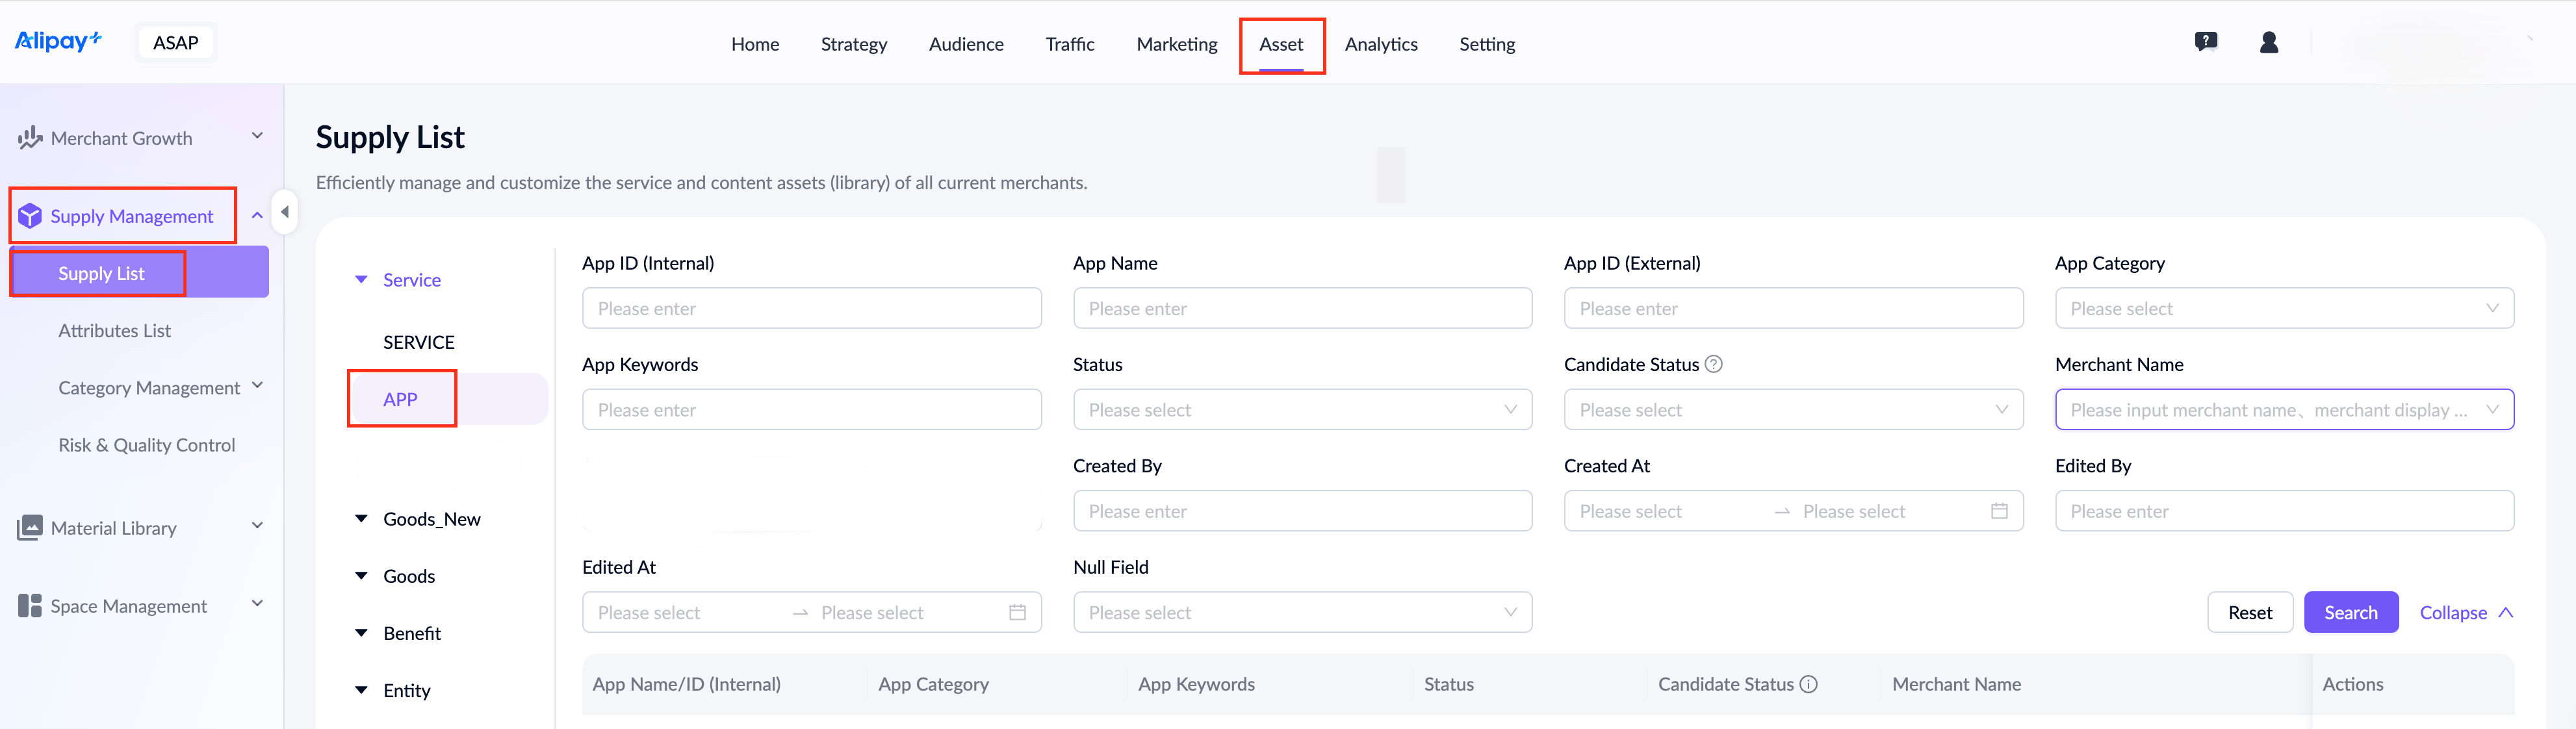Expand the Benefit tree node
The height and width of the screenshot is (729, 2576).
pyautogui.click(x=362, y=632)
